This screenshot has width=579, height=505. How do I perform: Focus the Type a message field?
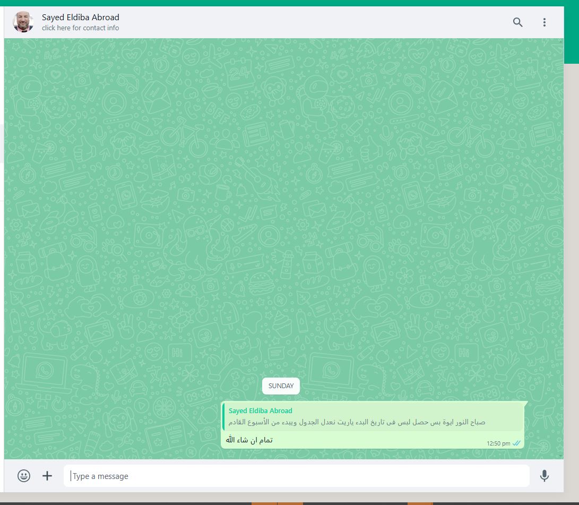[x=297, y=476]
